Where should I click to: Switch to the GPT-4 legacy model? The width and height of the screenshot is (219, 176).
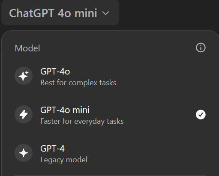click(110, 153)
